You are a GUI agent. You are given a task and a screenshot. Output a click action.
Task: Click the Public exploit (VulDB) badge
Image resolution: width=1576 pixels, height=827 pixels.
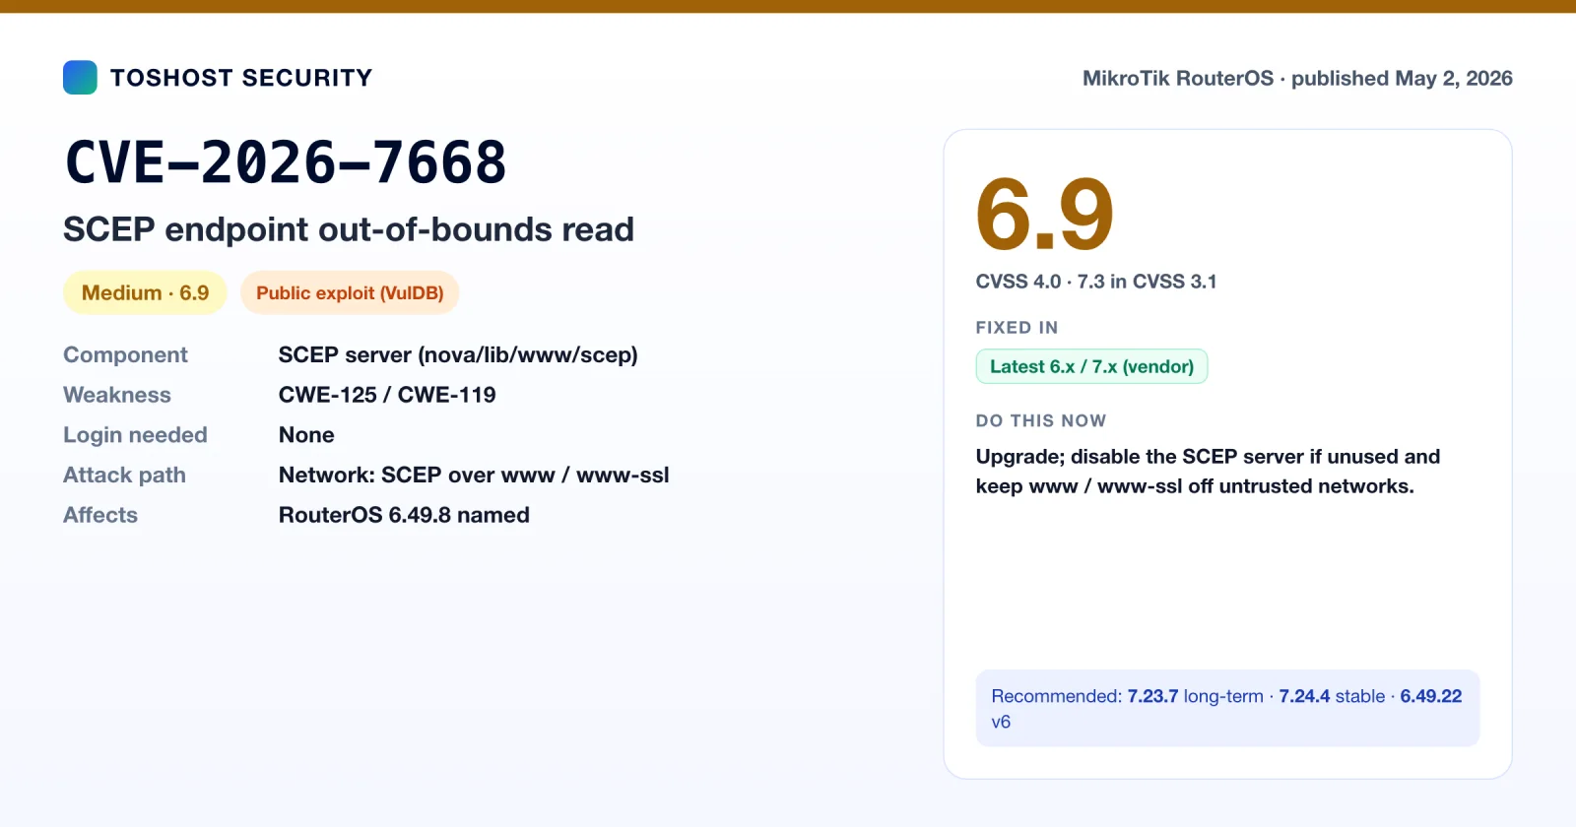click(x=350, y=292)
